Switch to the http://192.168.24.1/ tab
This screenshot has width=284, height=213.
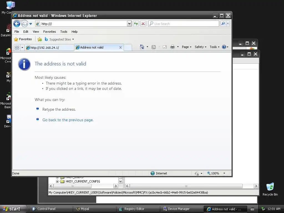(49, 48)
